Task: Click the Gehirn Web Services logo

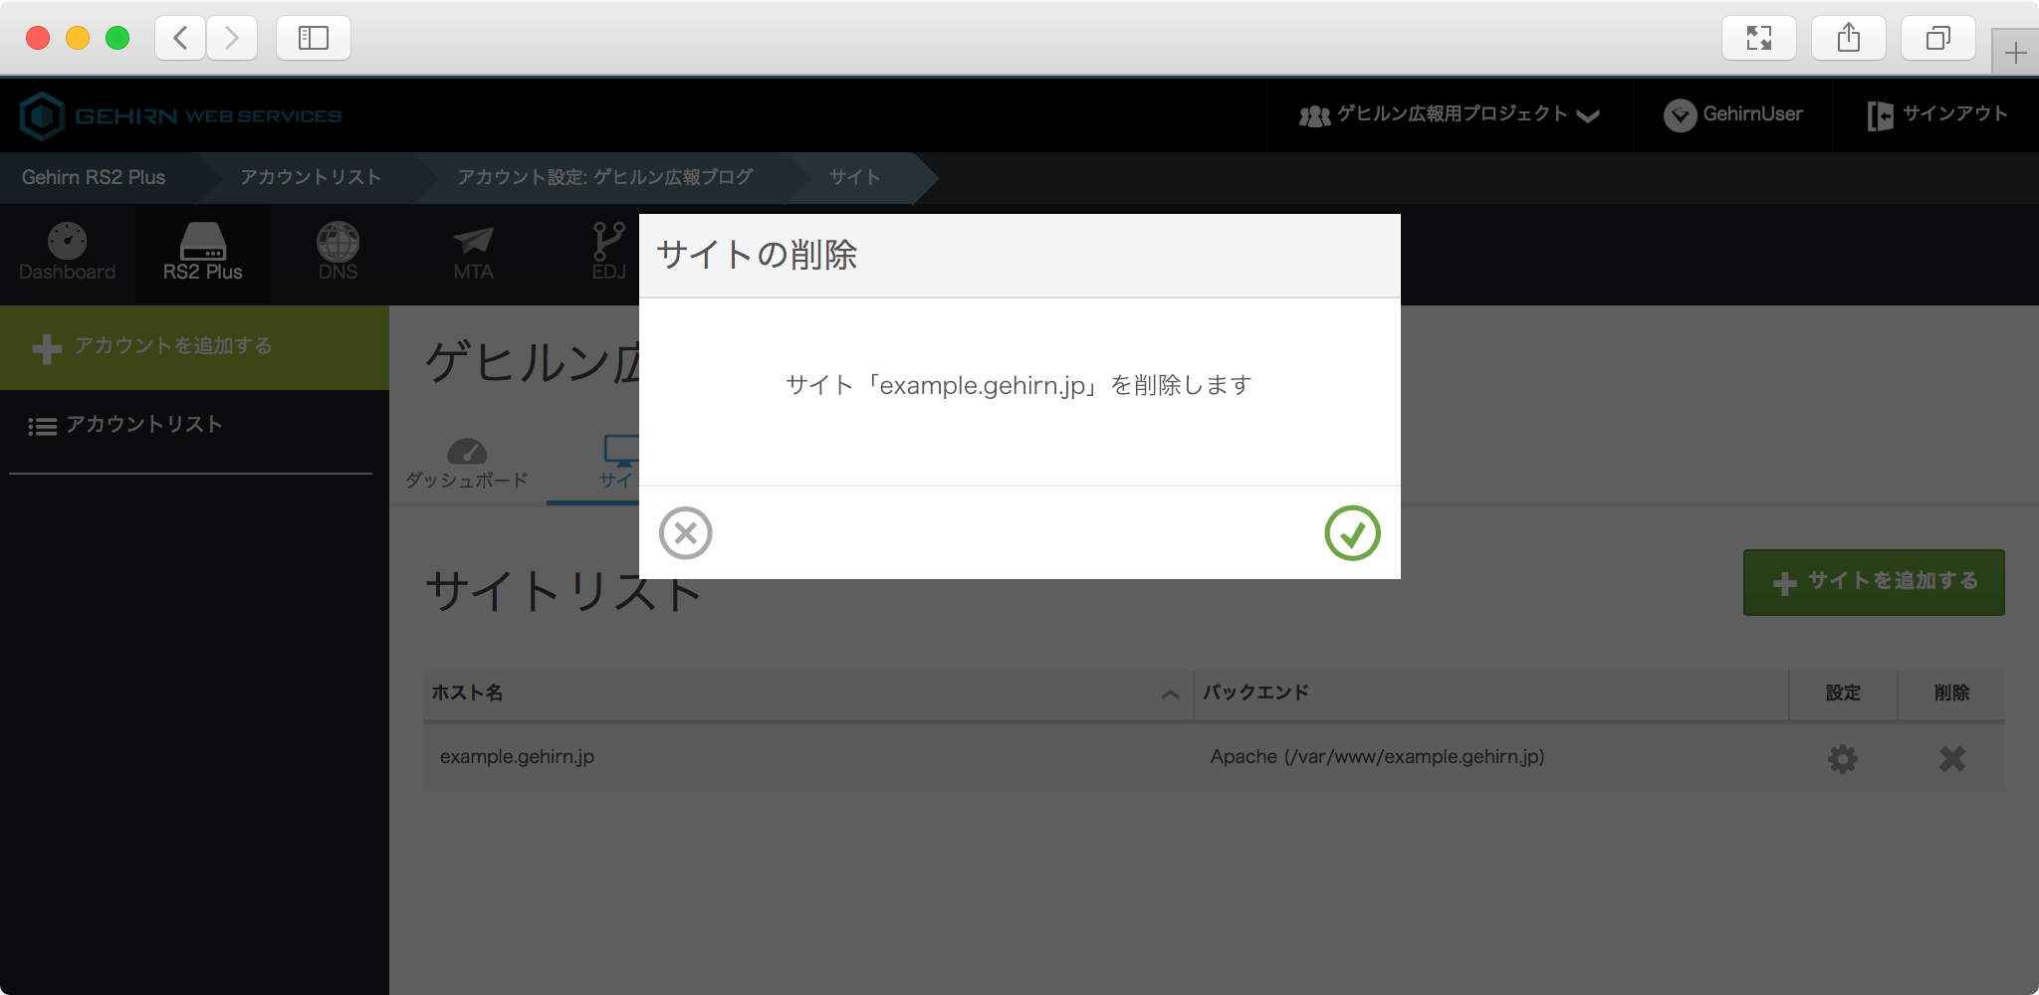Action: 180,116
